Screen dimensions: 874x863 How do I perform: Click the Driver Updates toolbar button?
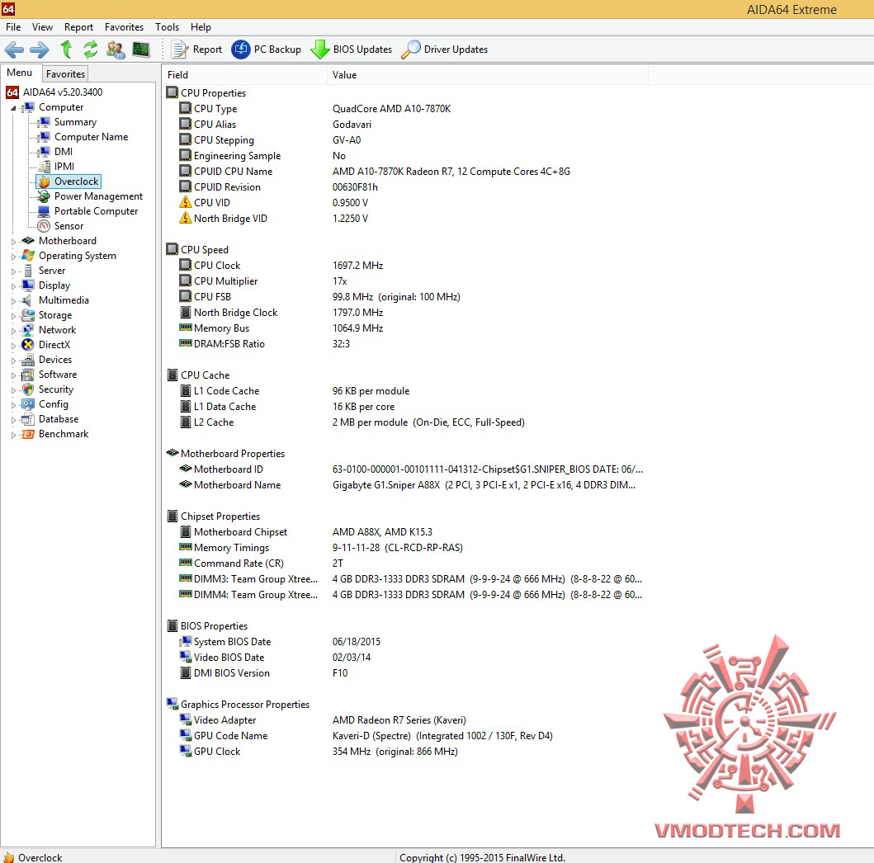tap(444, 50)
